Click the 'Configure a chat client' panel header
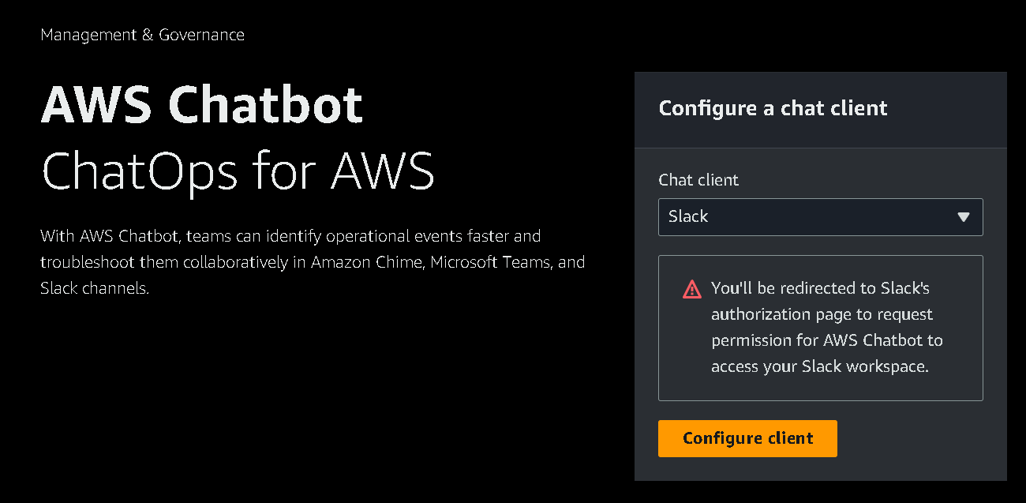 pos(773,108)
